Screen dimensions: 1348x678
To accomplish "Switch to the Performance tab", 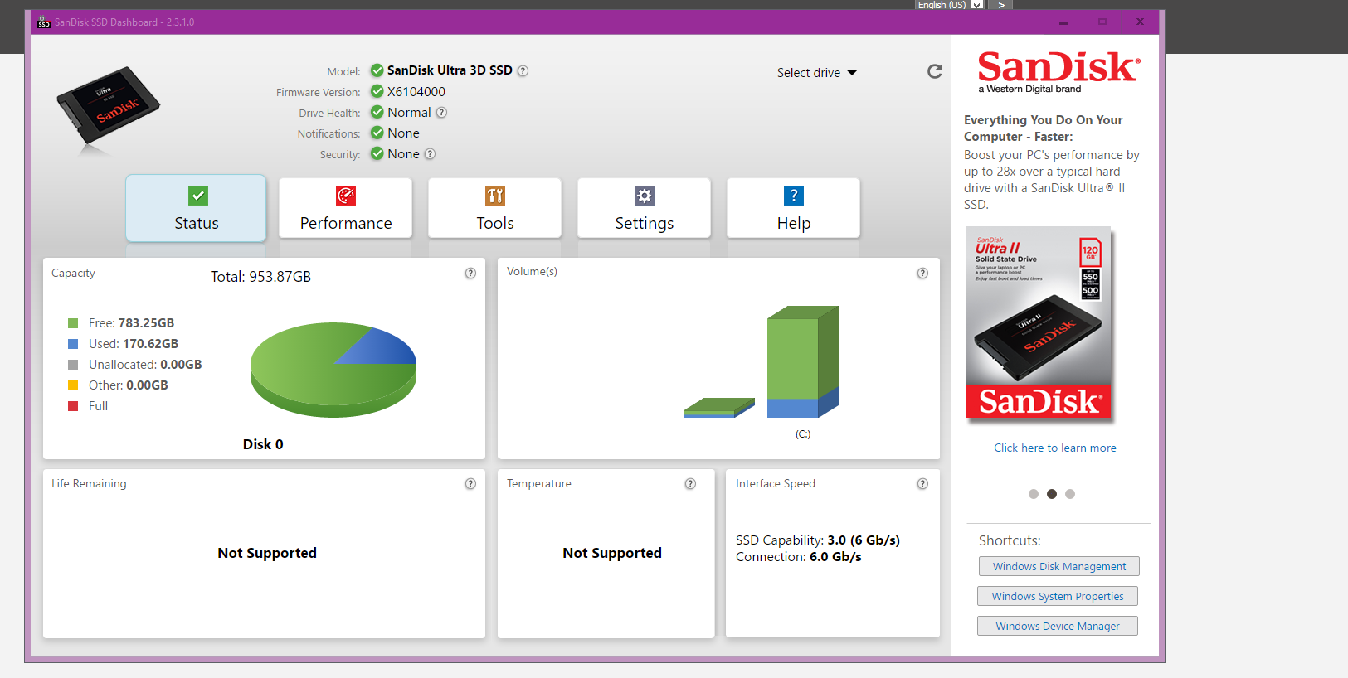I will point(346,208).
